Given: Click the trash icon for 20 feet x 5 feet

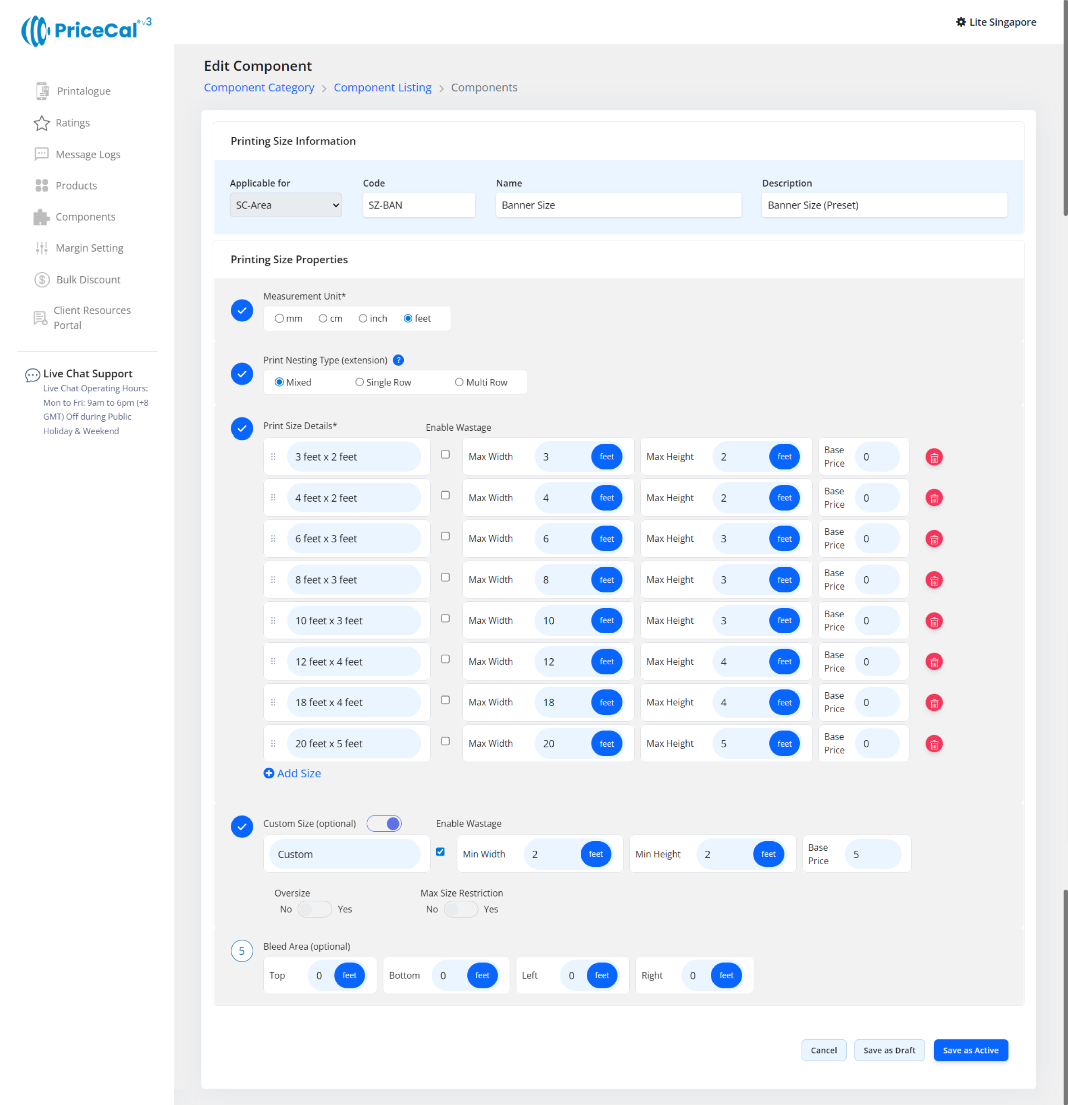Looking at the screenshot, I should click(933, 744).
